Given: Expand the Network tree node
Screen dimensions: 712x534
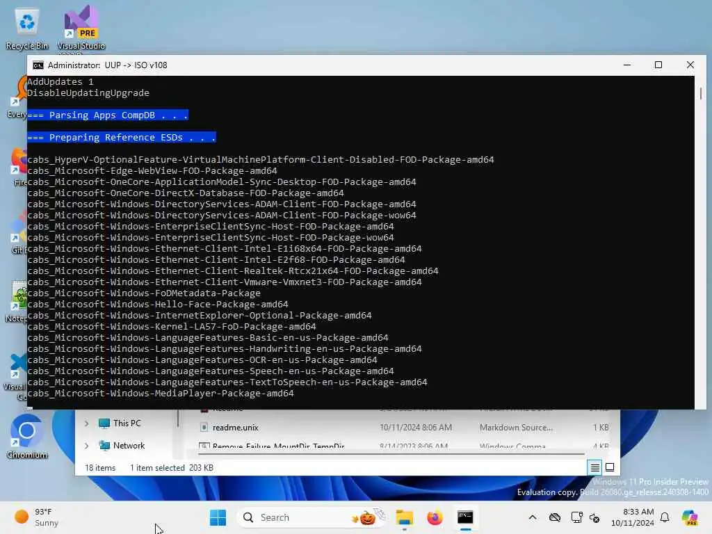Looking at the screenshot, I should click(x=87, y=446).
